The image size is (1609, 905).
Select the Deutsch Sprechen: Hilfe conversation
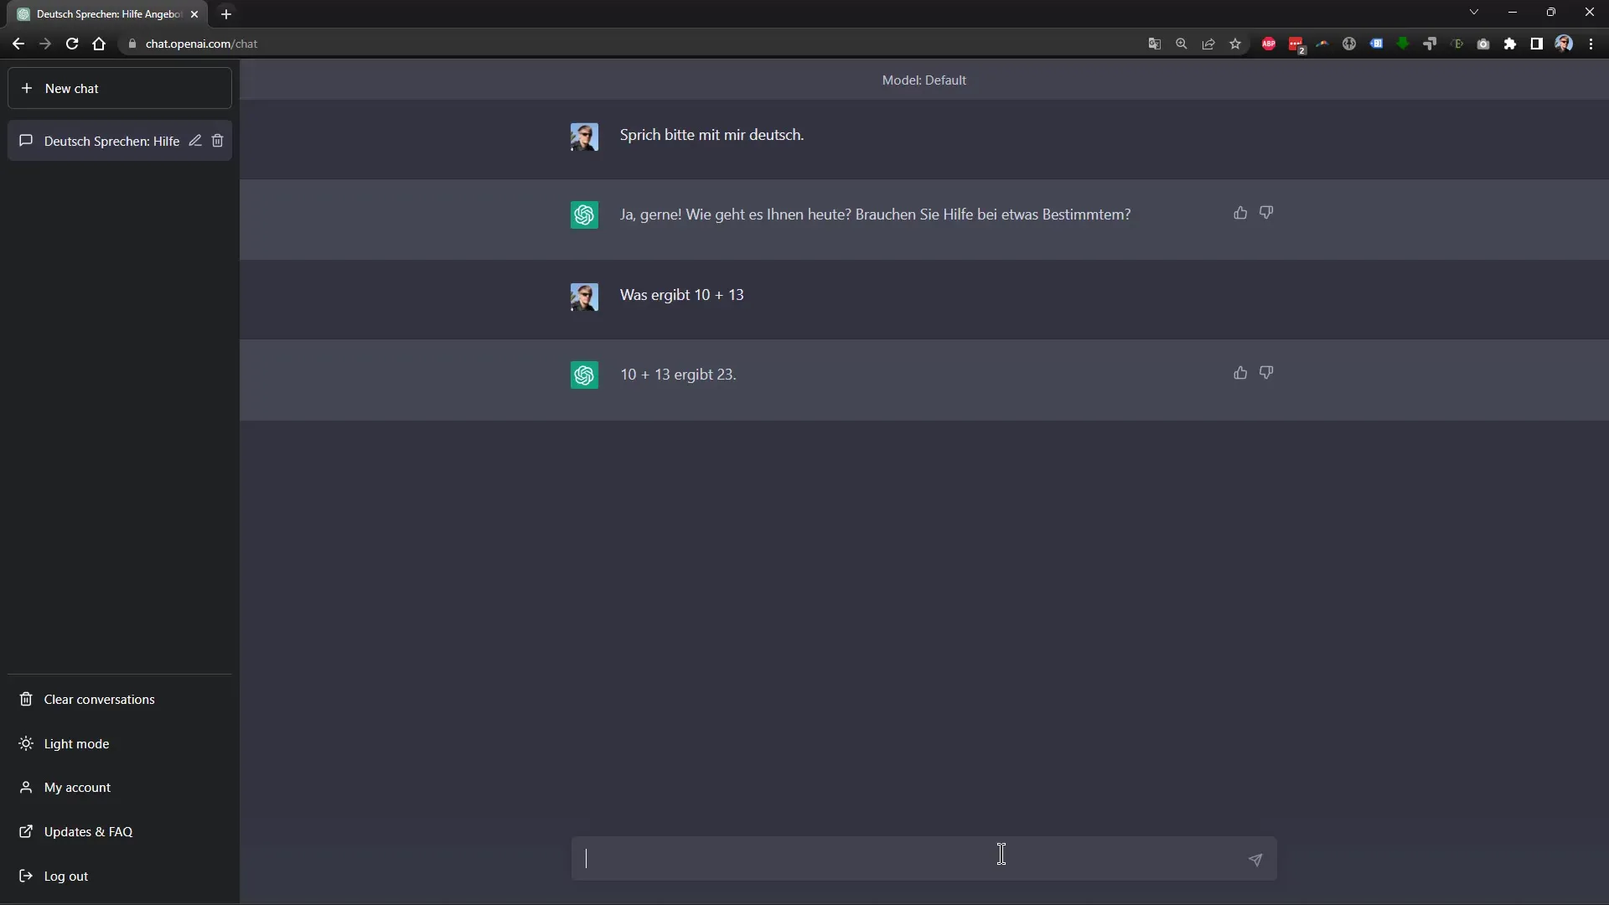pyautogui.click(x=111, y=140)
